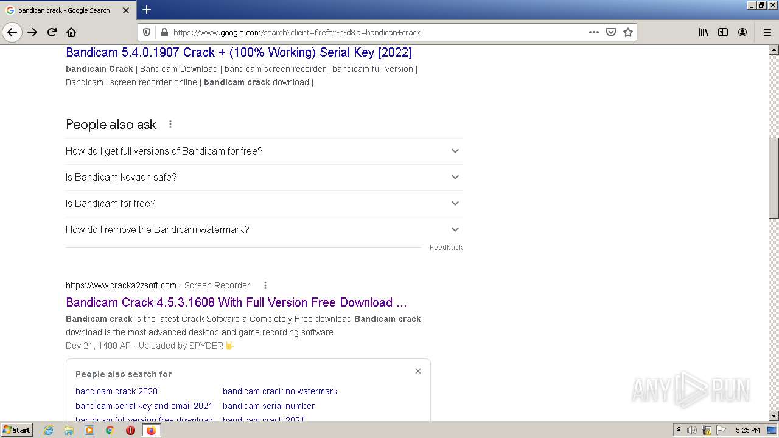Image resolution: width=779 pixels, height=438 pixels.
Task: Show hidden system tray icons
Action: click(679, 430)
